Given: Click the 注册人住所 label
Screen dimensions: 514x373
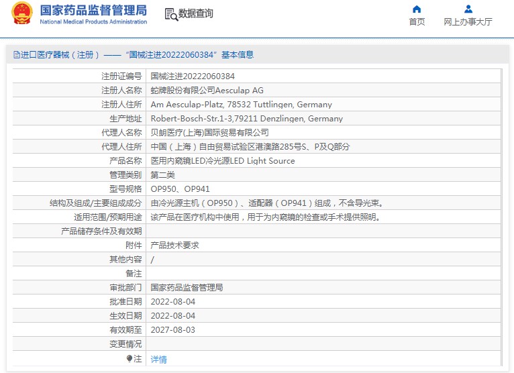Looking at the screenshot, I should [121, 104].
